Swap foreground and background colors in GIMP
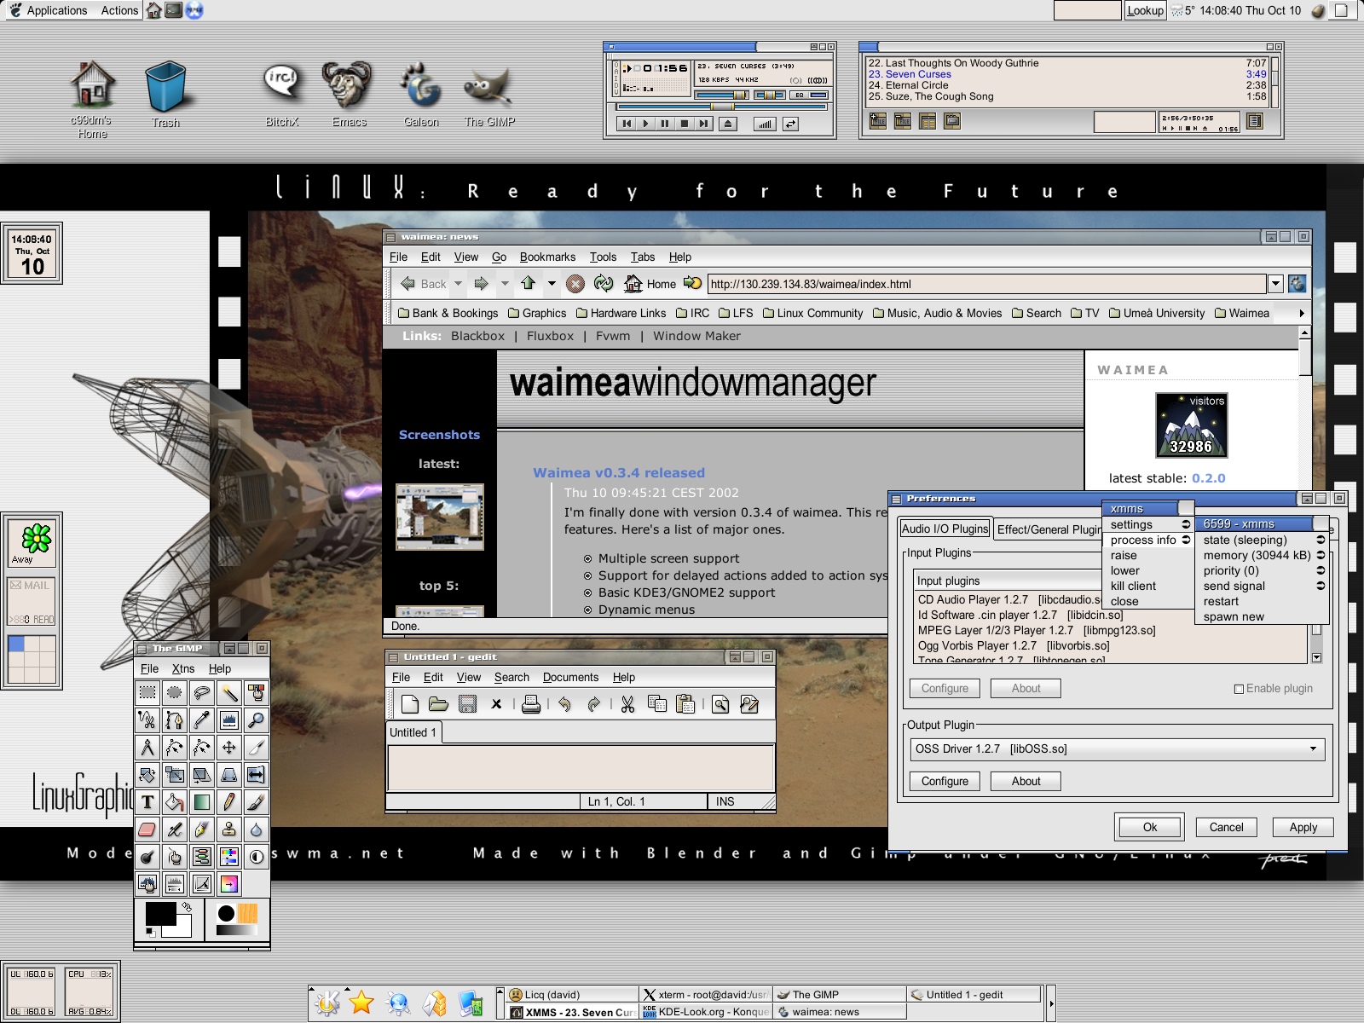Viewport: 1364px width, 1023px height. 187,907
